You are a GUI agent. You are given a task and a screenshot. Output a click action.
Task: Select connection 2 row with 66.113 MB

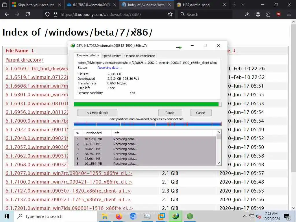[145, 144]
